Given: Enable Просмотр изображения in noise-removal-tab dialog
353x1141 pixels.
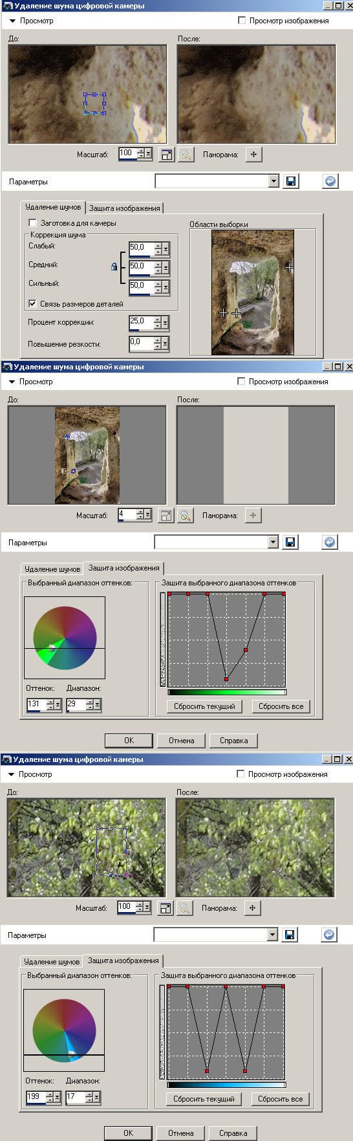Looking at the screenshot, I should [x=242, y=21].
